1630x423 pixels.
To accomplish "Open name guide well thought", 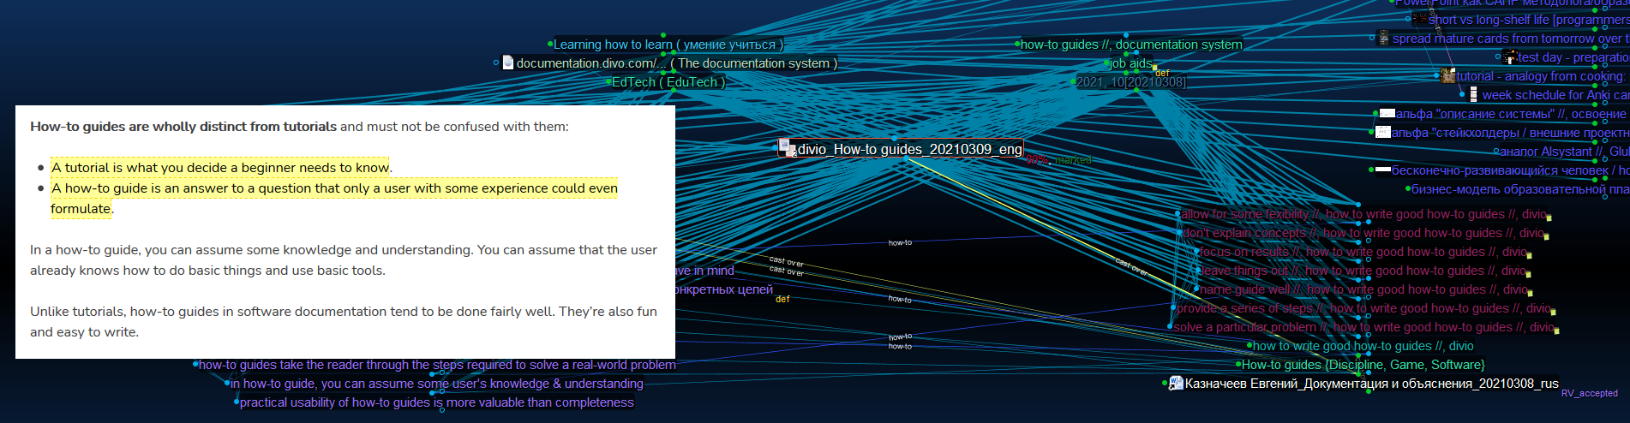I will click(1364, 289).
